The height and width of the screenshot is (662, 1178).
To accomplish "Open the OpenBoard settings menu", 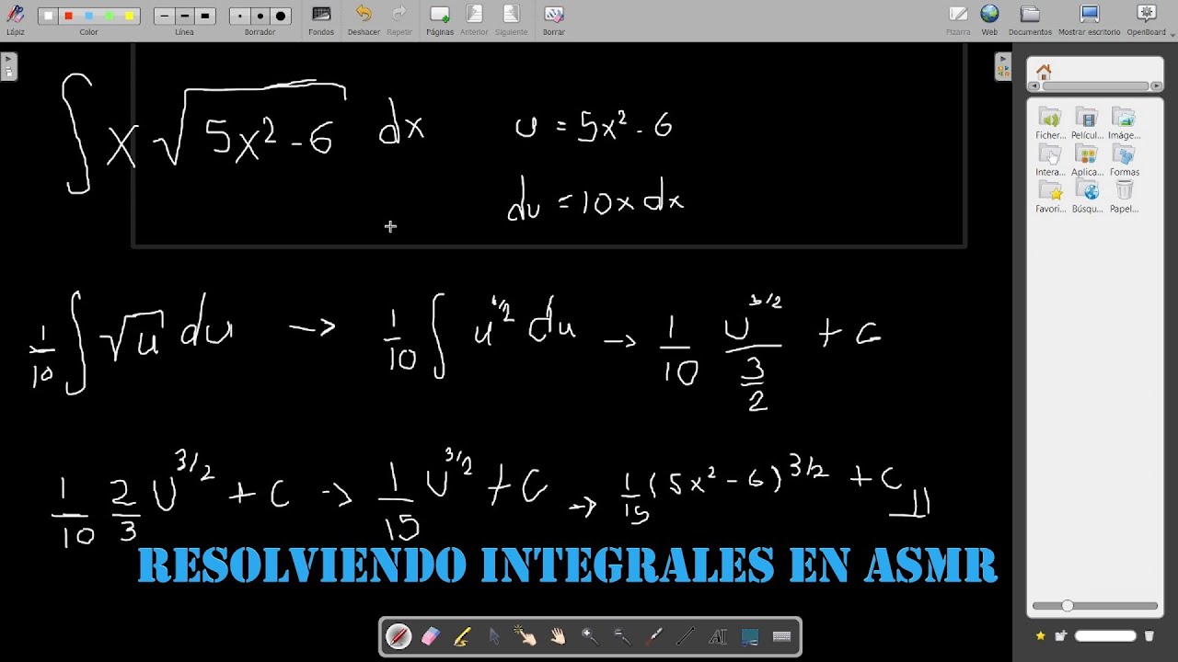I will [1147, 19].
